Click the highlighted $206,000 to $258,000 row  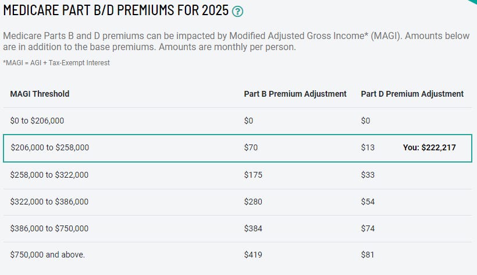point(237,148)
